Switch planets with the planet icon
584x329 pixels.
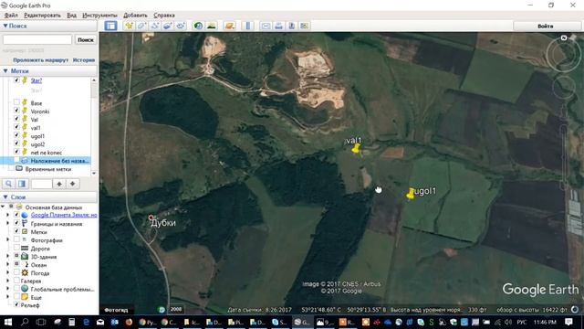click(230, 26)
